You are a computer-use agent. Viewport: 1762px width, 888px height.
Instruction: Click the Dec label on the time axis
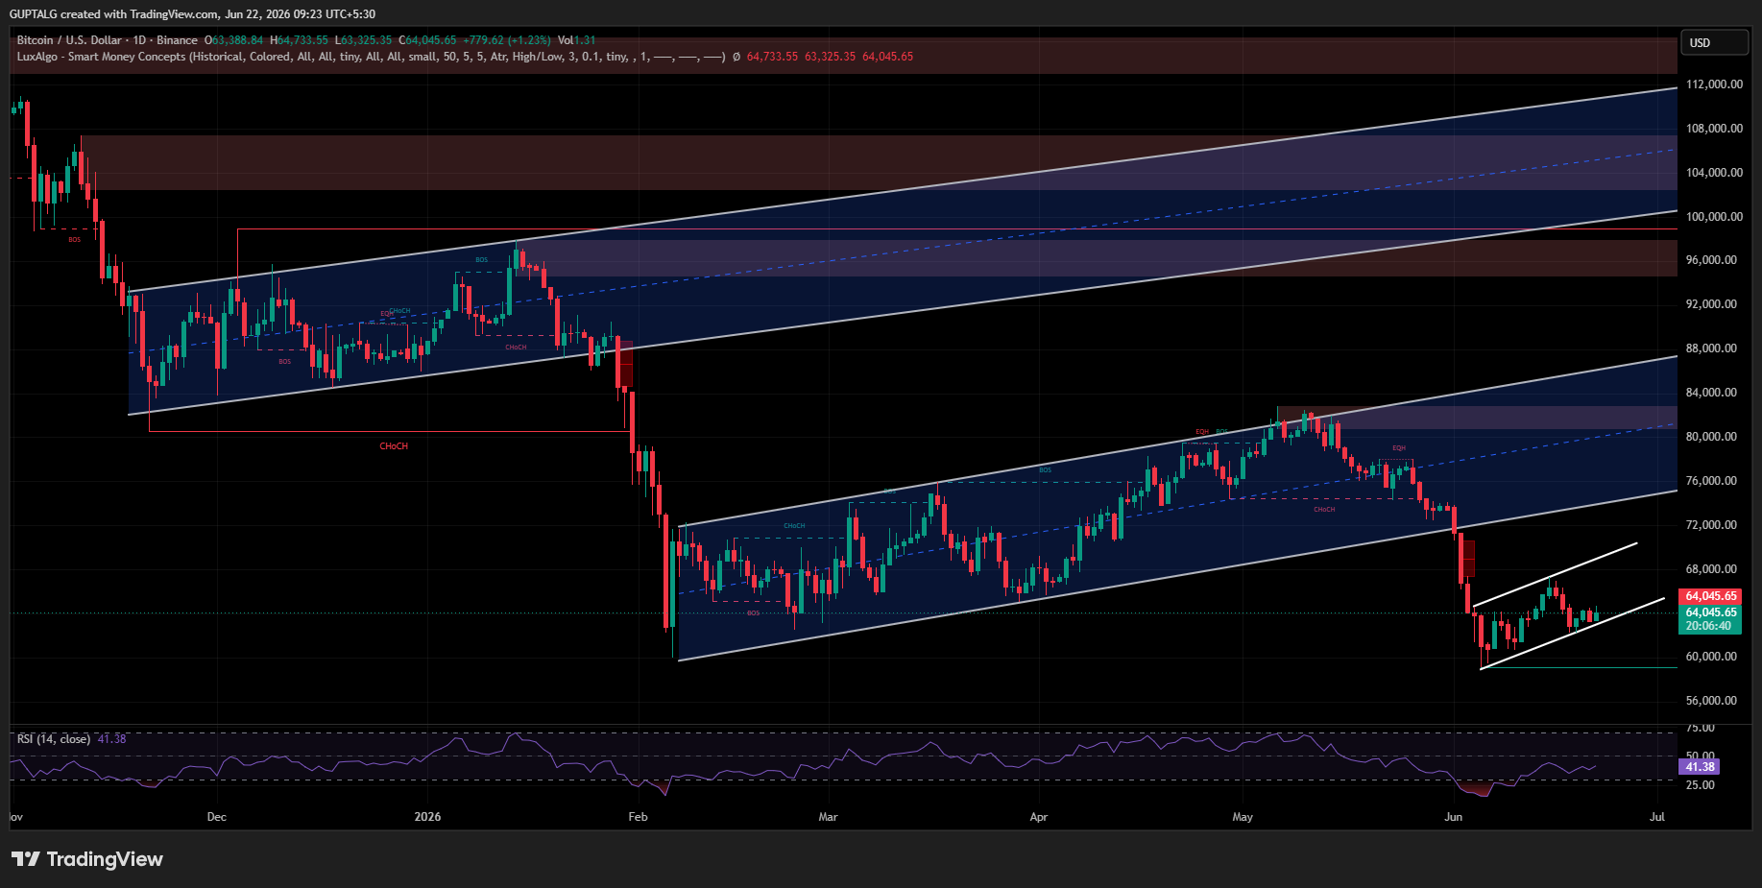pyautogui.click(x=217, y=817)
